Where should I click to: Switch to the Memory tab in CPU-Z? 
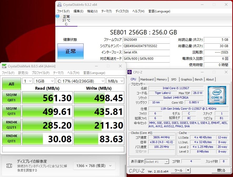pyautogui.click(x=161, y=79)
